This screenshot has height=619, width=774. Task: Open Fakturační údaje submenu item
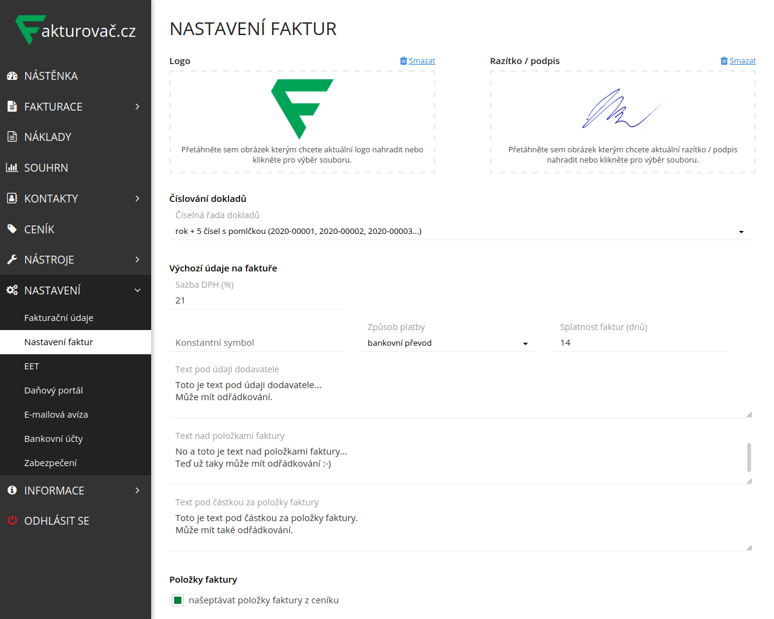pos(59,318)
